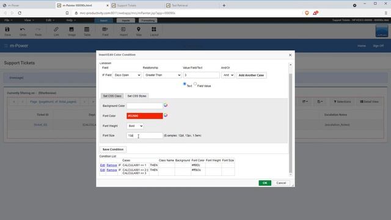The width and height of the screenshot is (391, 220).
Task: Click the Import toolbar icon
Action: [123, 31]
